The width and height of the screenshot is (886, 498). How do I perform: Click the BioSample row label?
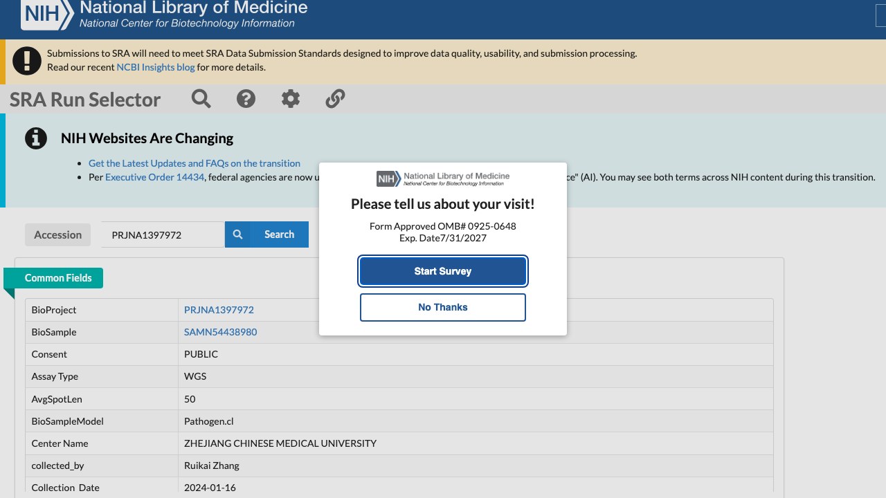[54, 332]
